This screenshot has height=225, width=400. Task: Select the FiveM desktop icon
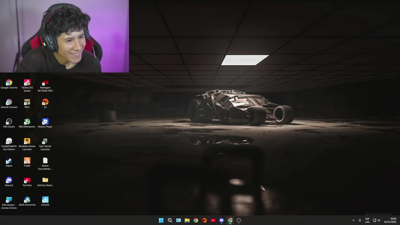tap(27, 162)
